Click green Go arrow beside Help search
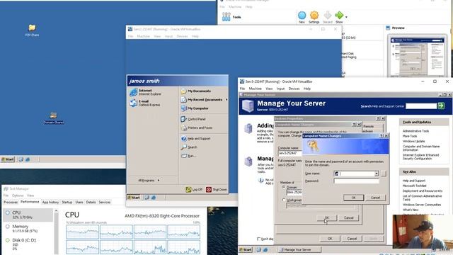The image size is (453, 255). pyautogui.click(x=441, y=106)
